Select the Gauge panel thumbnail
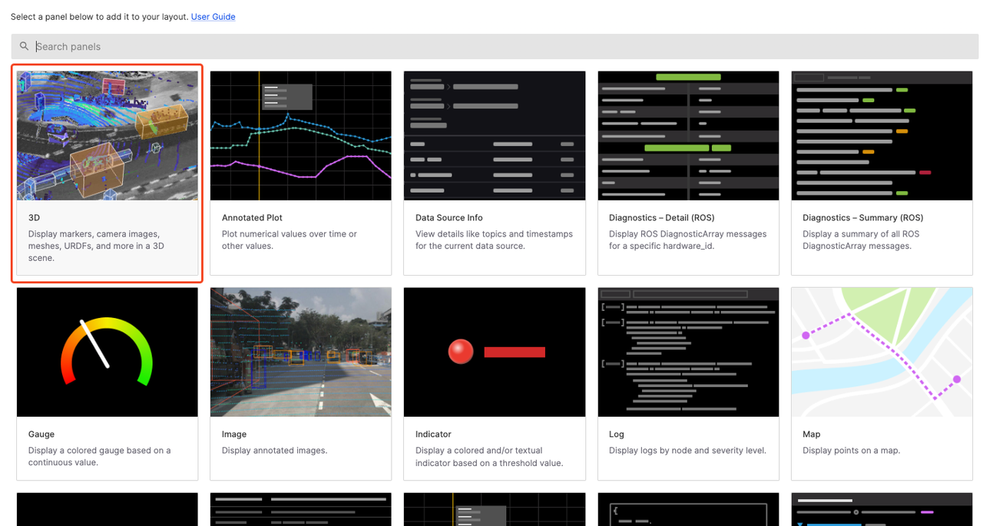 pyautogui.click(x=108, y=352)
